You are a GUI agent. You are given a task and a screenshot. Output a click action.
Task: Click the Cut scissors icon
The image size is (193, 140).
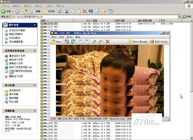(67, 11)
